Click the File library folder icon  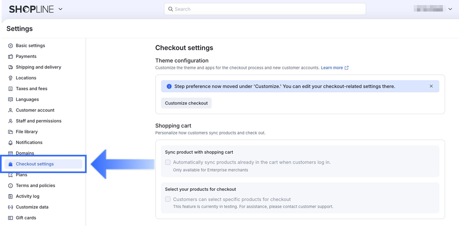tap(11, 132)
